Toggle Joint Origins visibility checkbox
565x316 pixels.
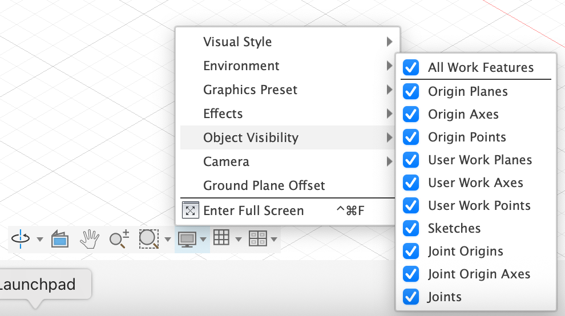(x=411, y=251)
